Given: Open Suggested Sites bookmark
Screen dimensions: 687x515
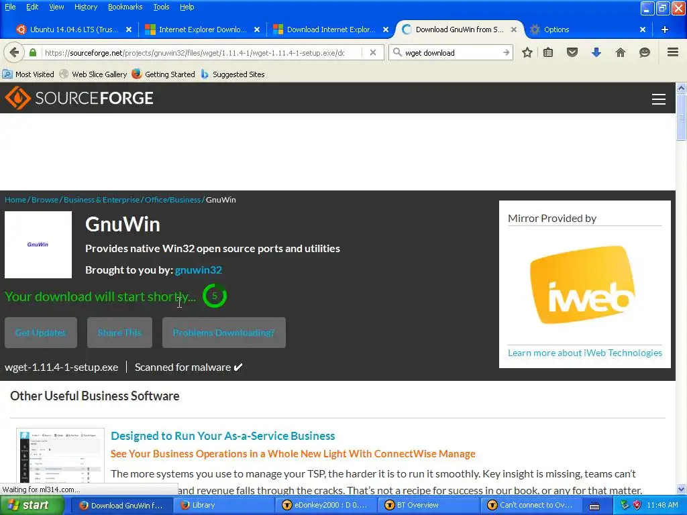Looking at the screenshot, I should [x=233, y=74].
